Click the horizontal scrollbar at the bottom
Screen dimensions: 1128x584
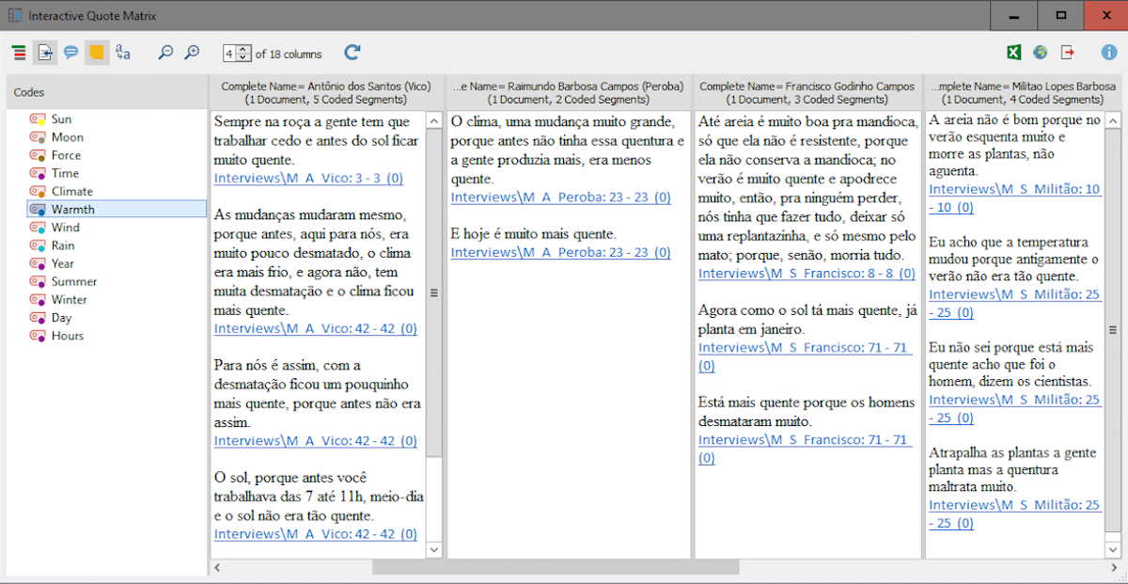[555, 567]
